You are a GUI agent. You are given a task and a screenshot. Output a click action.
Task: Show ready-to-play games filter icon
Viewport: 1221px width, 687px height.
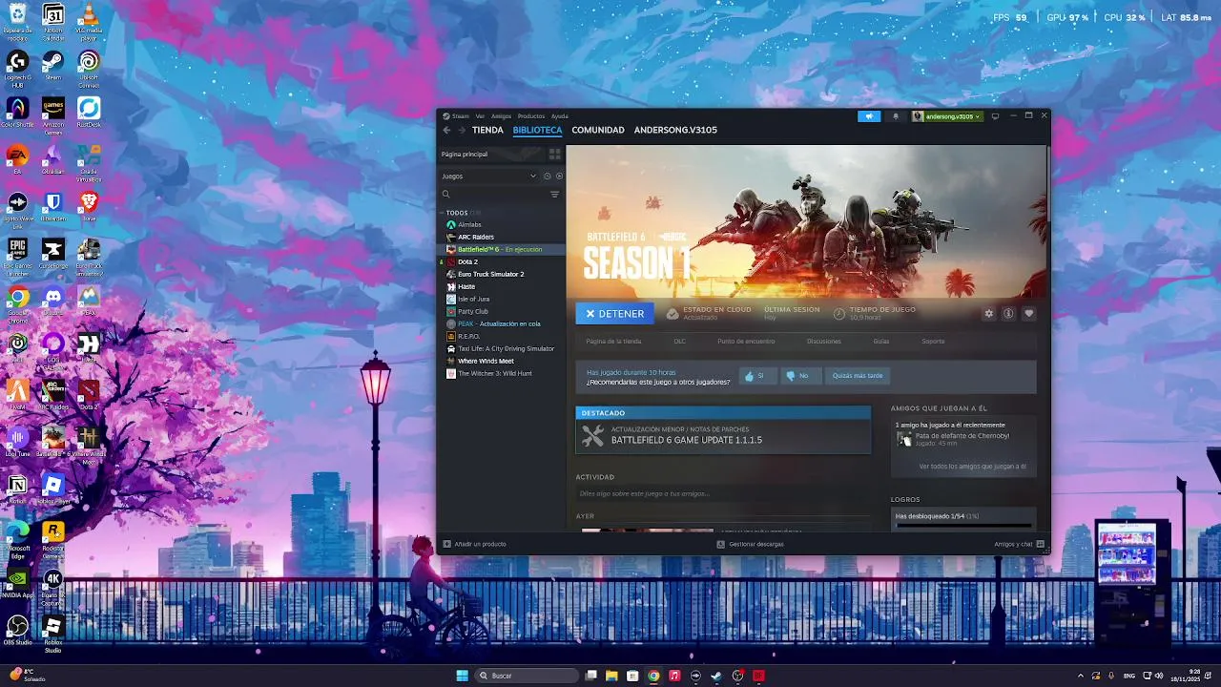point(559,176)
